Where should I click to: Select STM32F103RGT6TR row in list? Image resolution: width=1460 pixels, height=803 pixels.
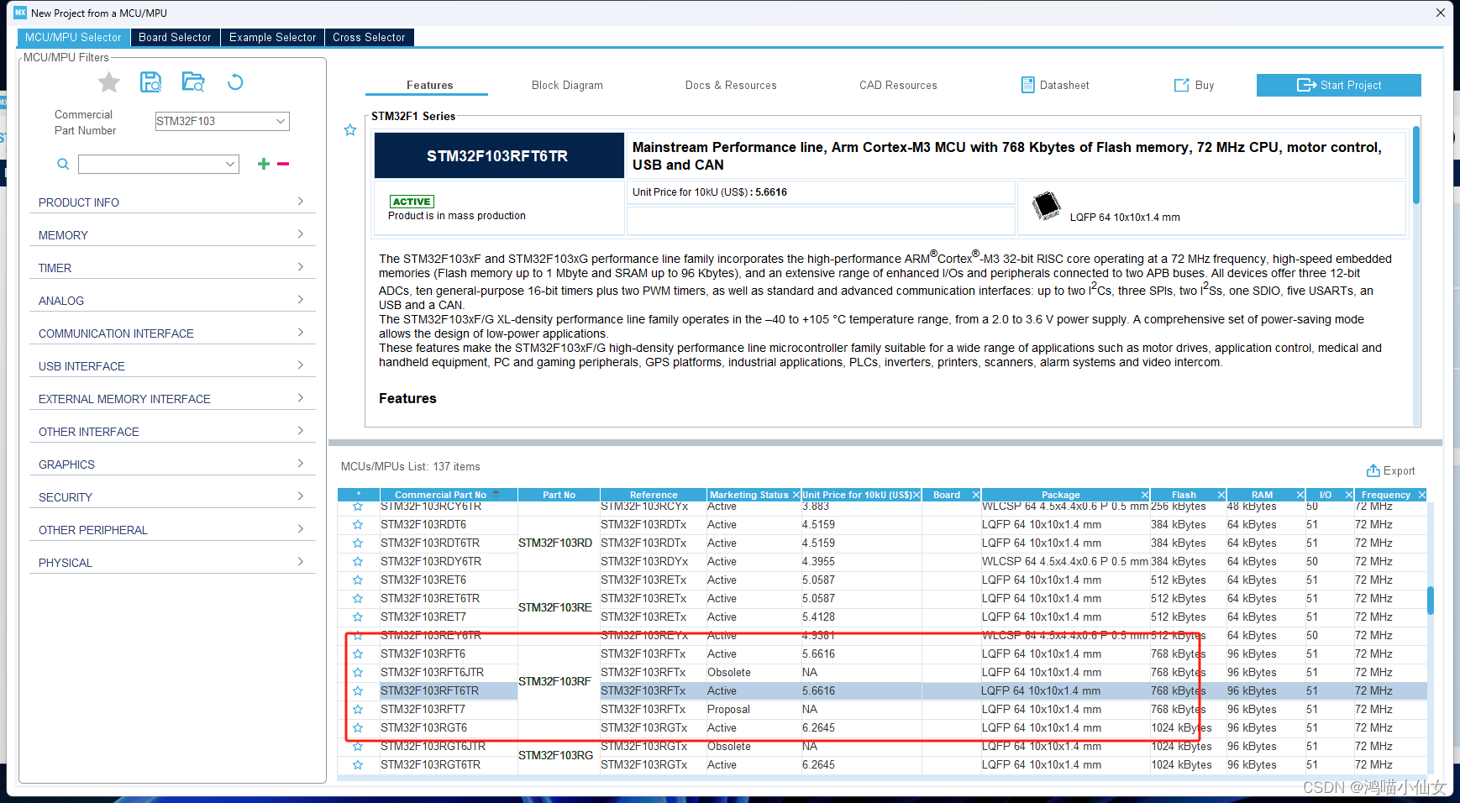coord(883,765)
